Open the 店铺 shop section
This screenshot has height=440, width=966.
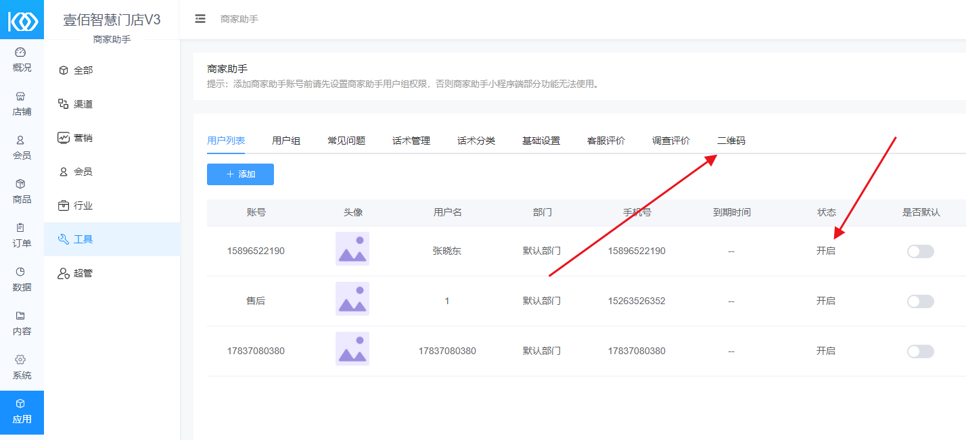tap(22, 104)
